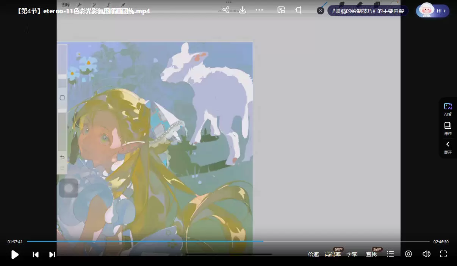
Task: Click the square modify button in sidebar
Action: 62,98
